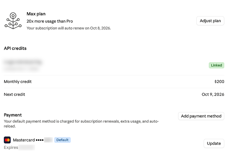Screen dimensions: 228x158
Task: Click the auto renew Oct 8, 2026 notice
Action: tap(69, 28)
